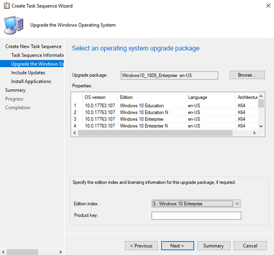Image resolution: width=274 pixels, height=255 pixels.
Task: Browse for an upgrade package
Action: click(247, 75)
